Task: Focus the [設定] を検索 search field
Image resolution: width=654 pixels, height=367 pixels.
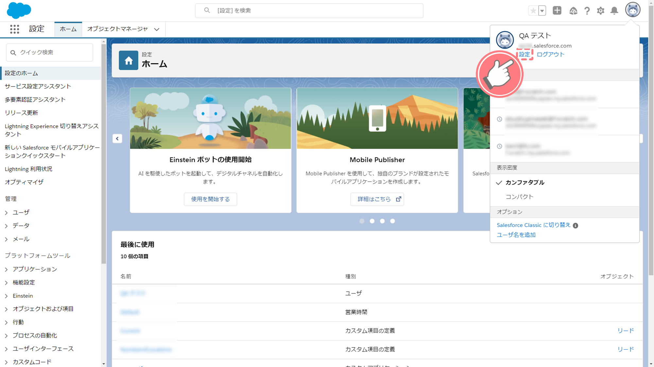Action: [309, 10]
